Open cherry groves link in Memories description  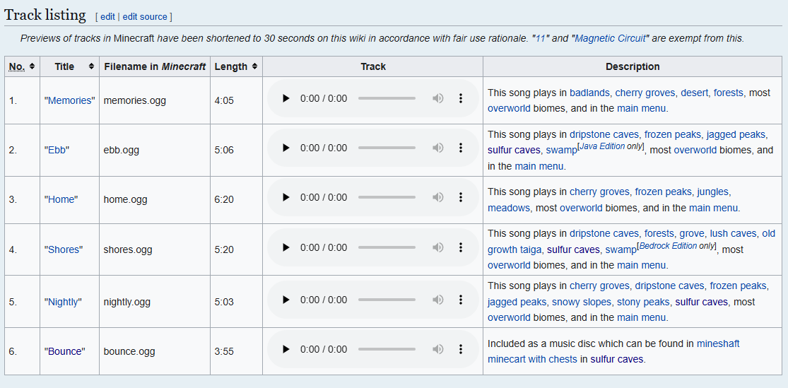tap(645, 93)
